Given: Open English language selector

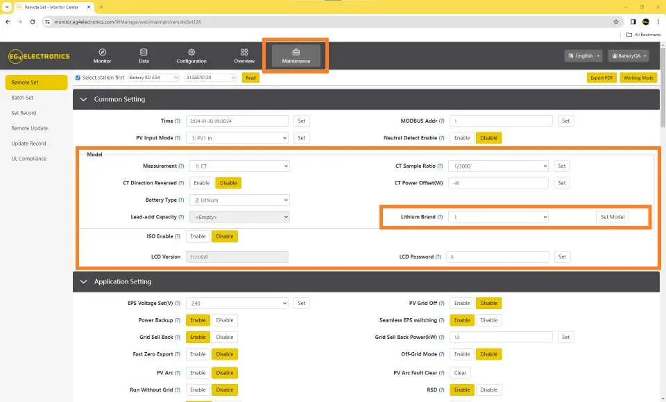Looking at the screenshot, I should (x=583, y=55).
